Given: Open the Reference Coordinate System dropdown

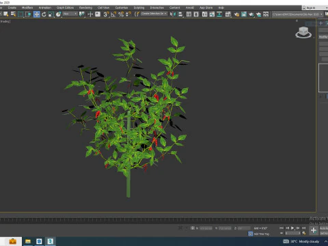Looking at the screenshot, I should pos(70,14).
